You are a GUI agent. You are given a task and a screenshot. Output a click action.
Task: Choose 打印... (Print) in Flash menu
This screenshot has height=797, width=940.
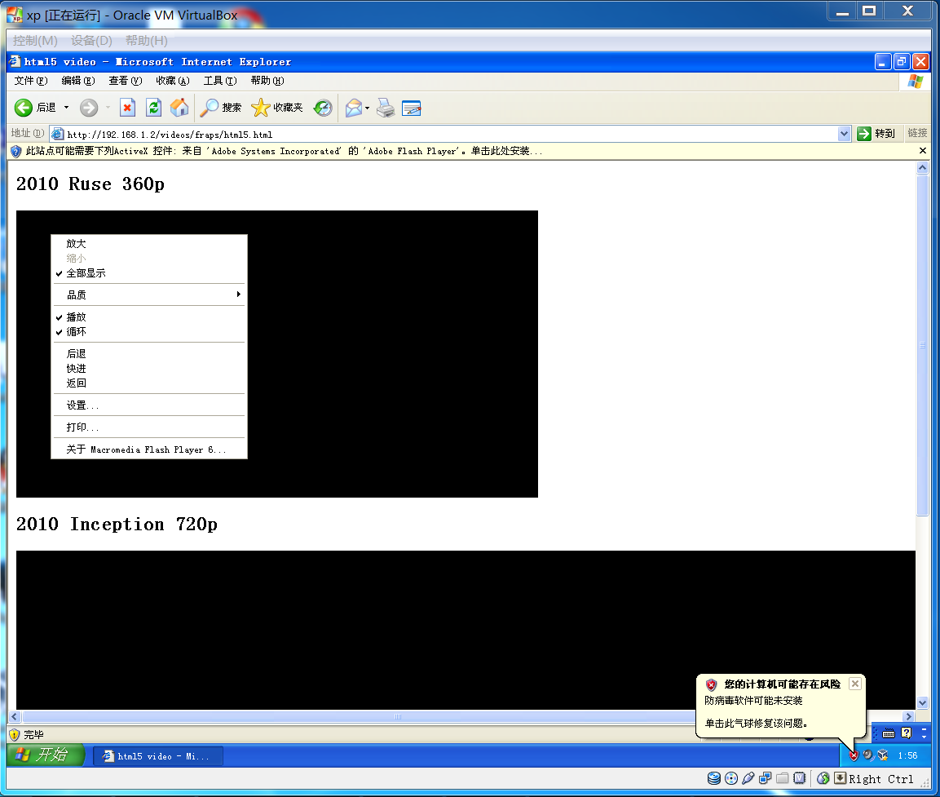tap(149, 427)
